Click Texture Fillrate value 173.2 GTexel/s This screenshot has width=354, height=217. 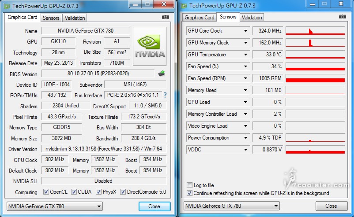point(143,117)
